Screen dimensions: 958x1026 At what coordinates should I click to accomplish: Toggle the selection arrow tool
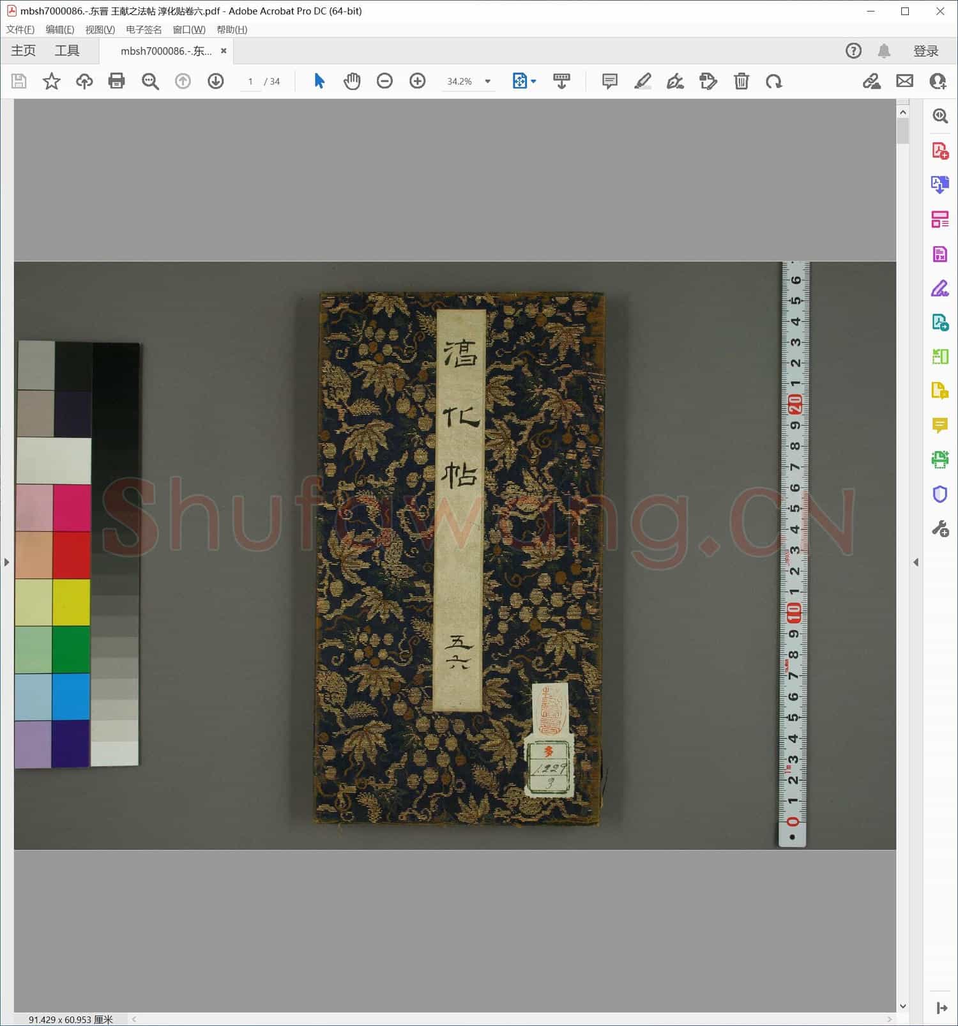point(319,81)
